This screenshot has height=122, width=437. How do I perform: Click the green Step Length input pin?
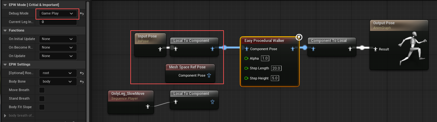pos(246,68)
